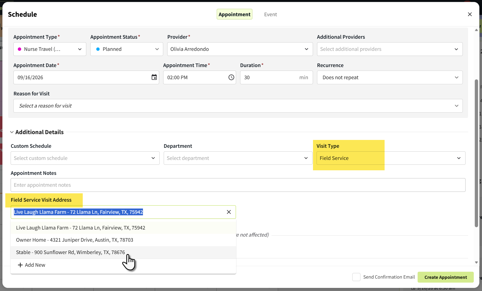The height and width of the screenshot is (291, 482).
Task: Open the Department dropdown
Action: coord(238,158)
